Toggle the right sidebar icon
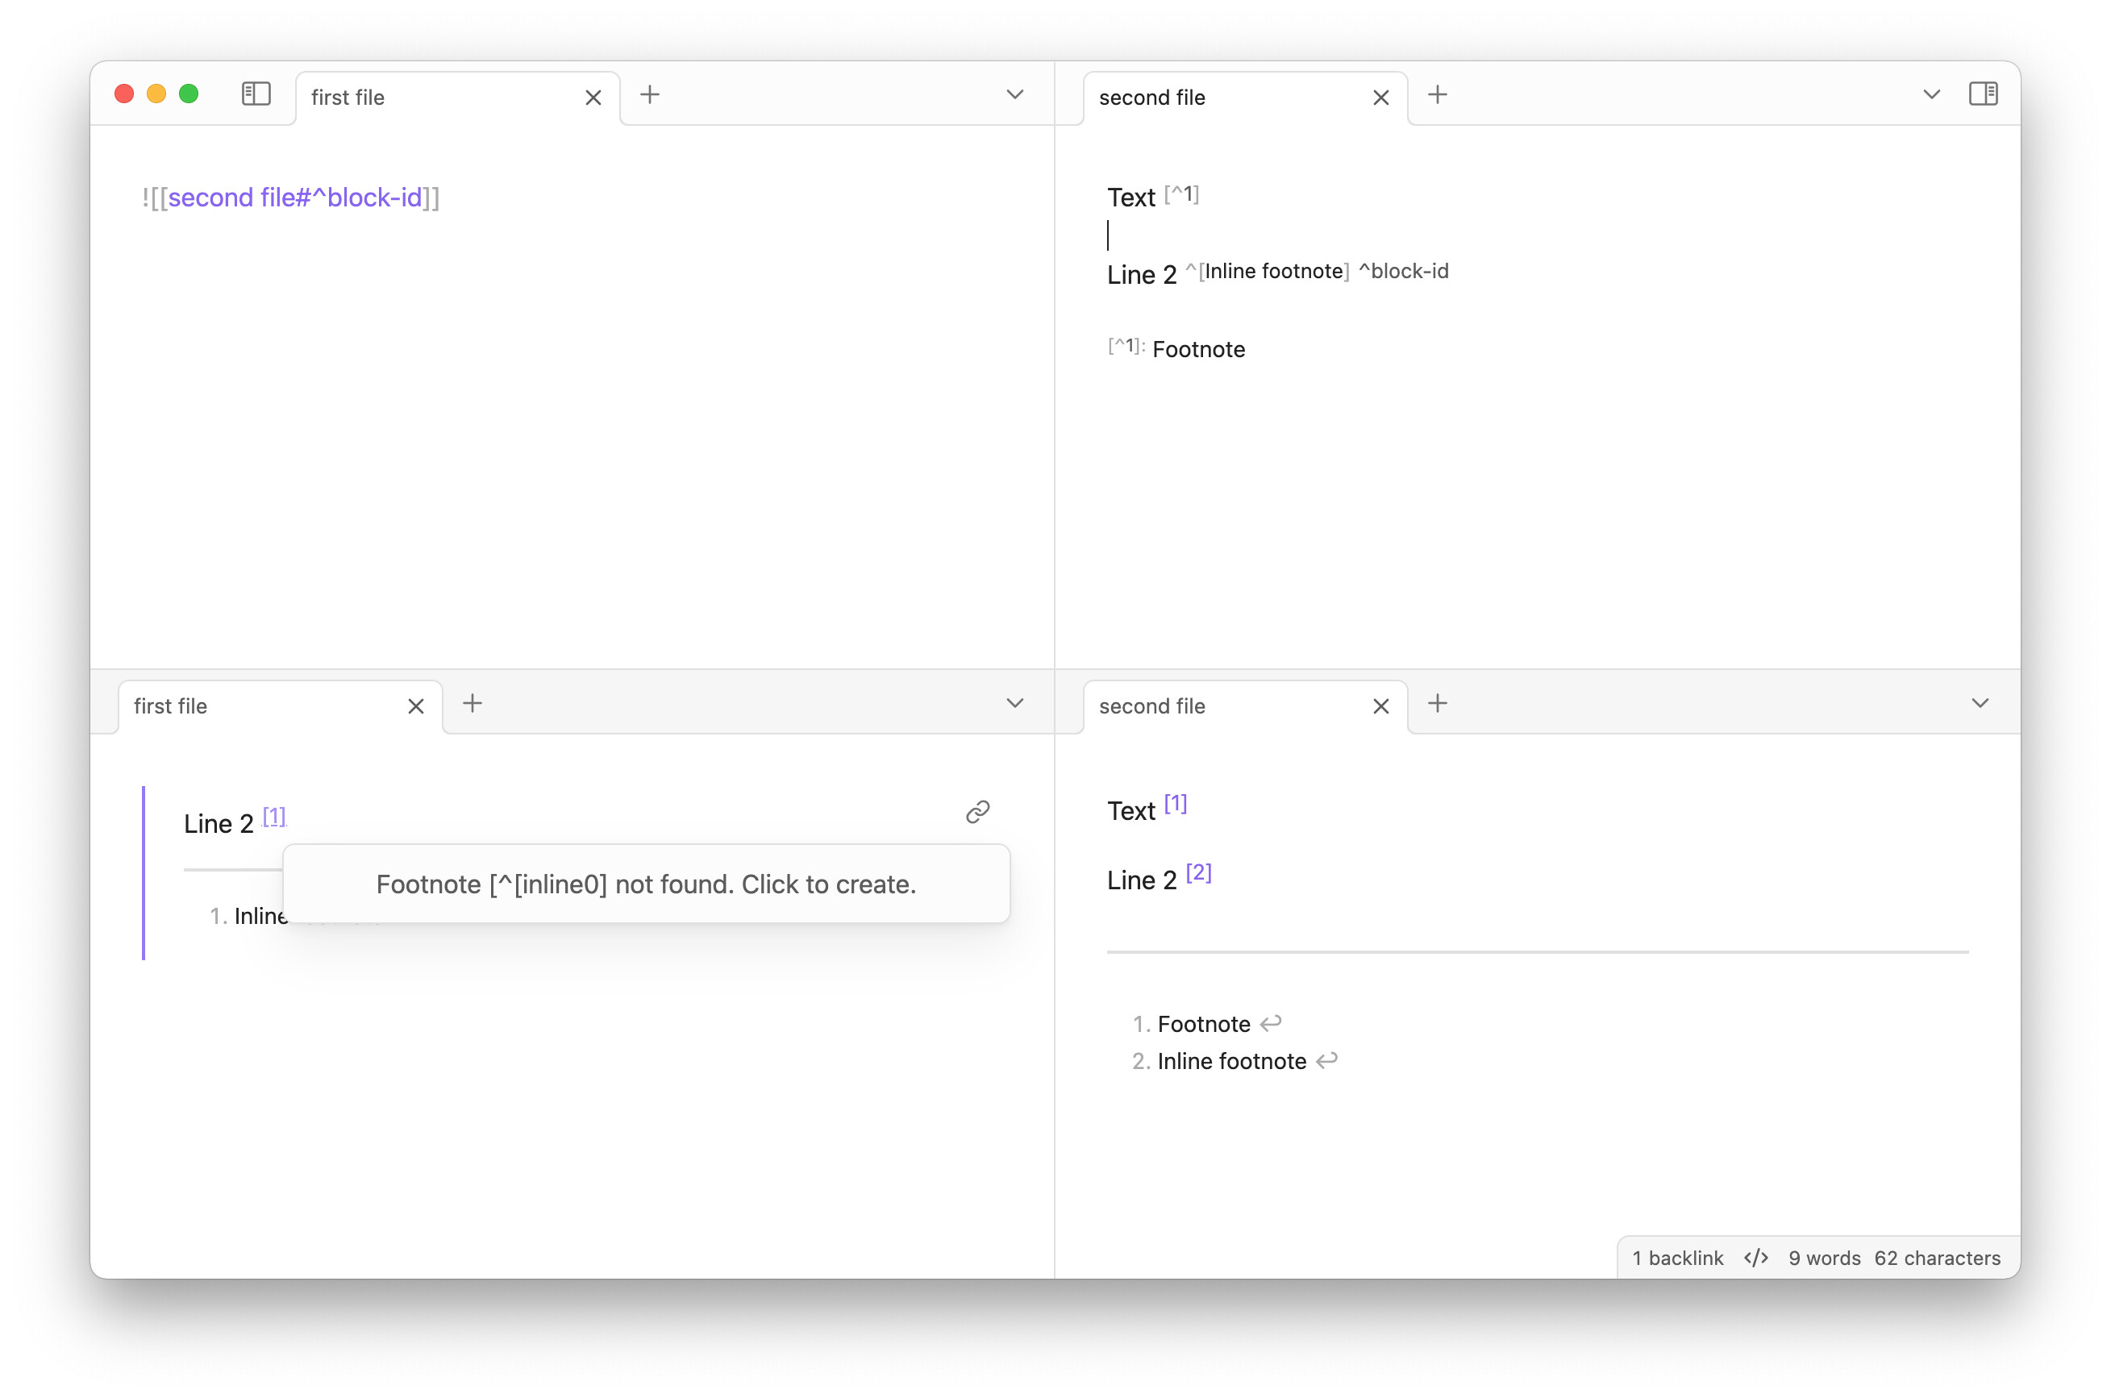The width and height of the screenshot is (2111, 1398). pyautogui.click(x=1983, y=94)
